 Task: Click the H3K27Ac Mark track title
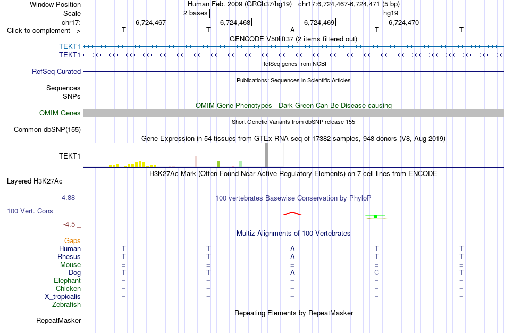coord(293,174)
